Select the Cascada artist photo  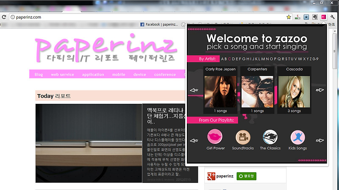pos(294,92)
